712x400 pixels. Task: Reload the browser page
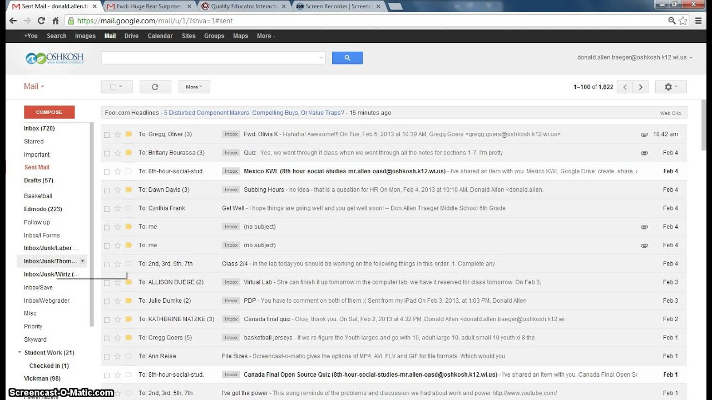[41, 21]
